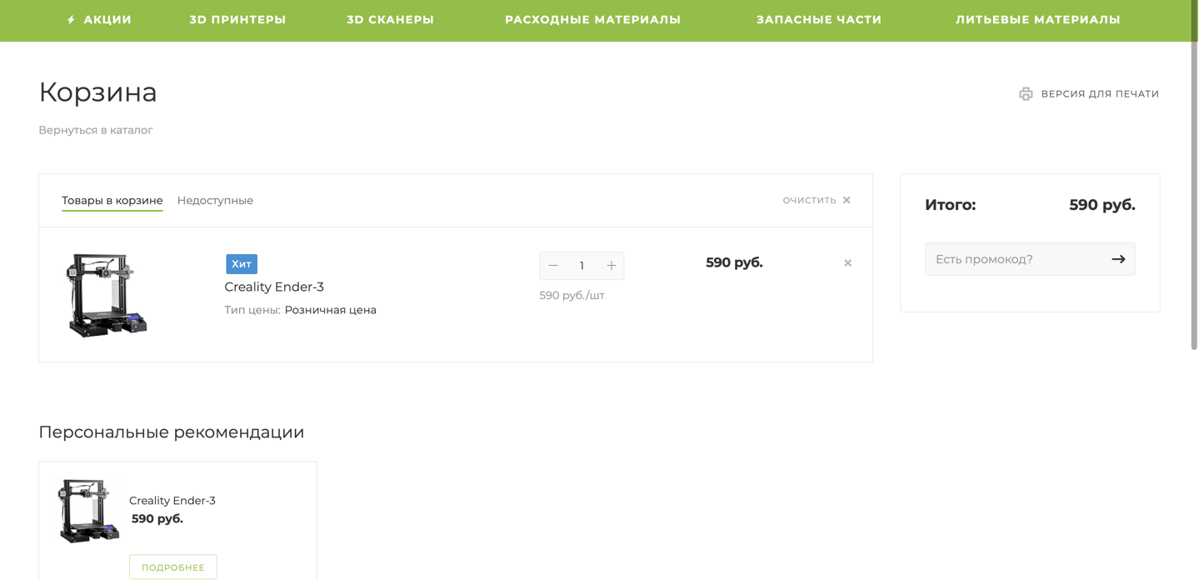The image size is (1199, 580).
Task: Focus the quantity field showing 1
Action: 582,266
